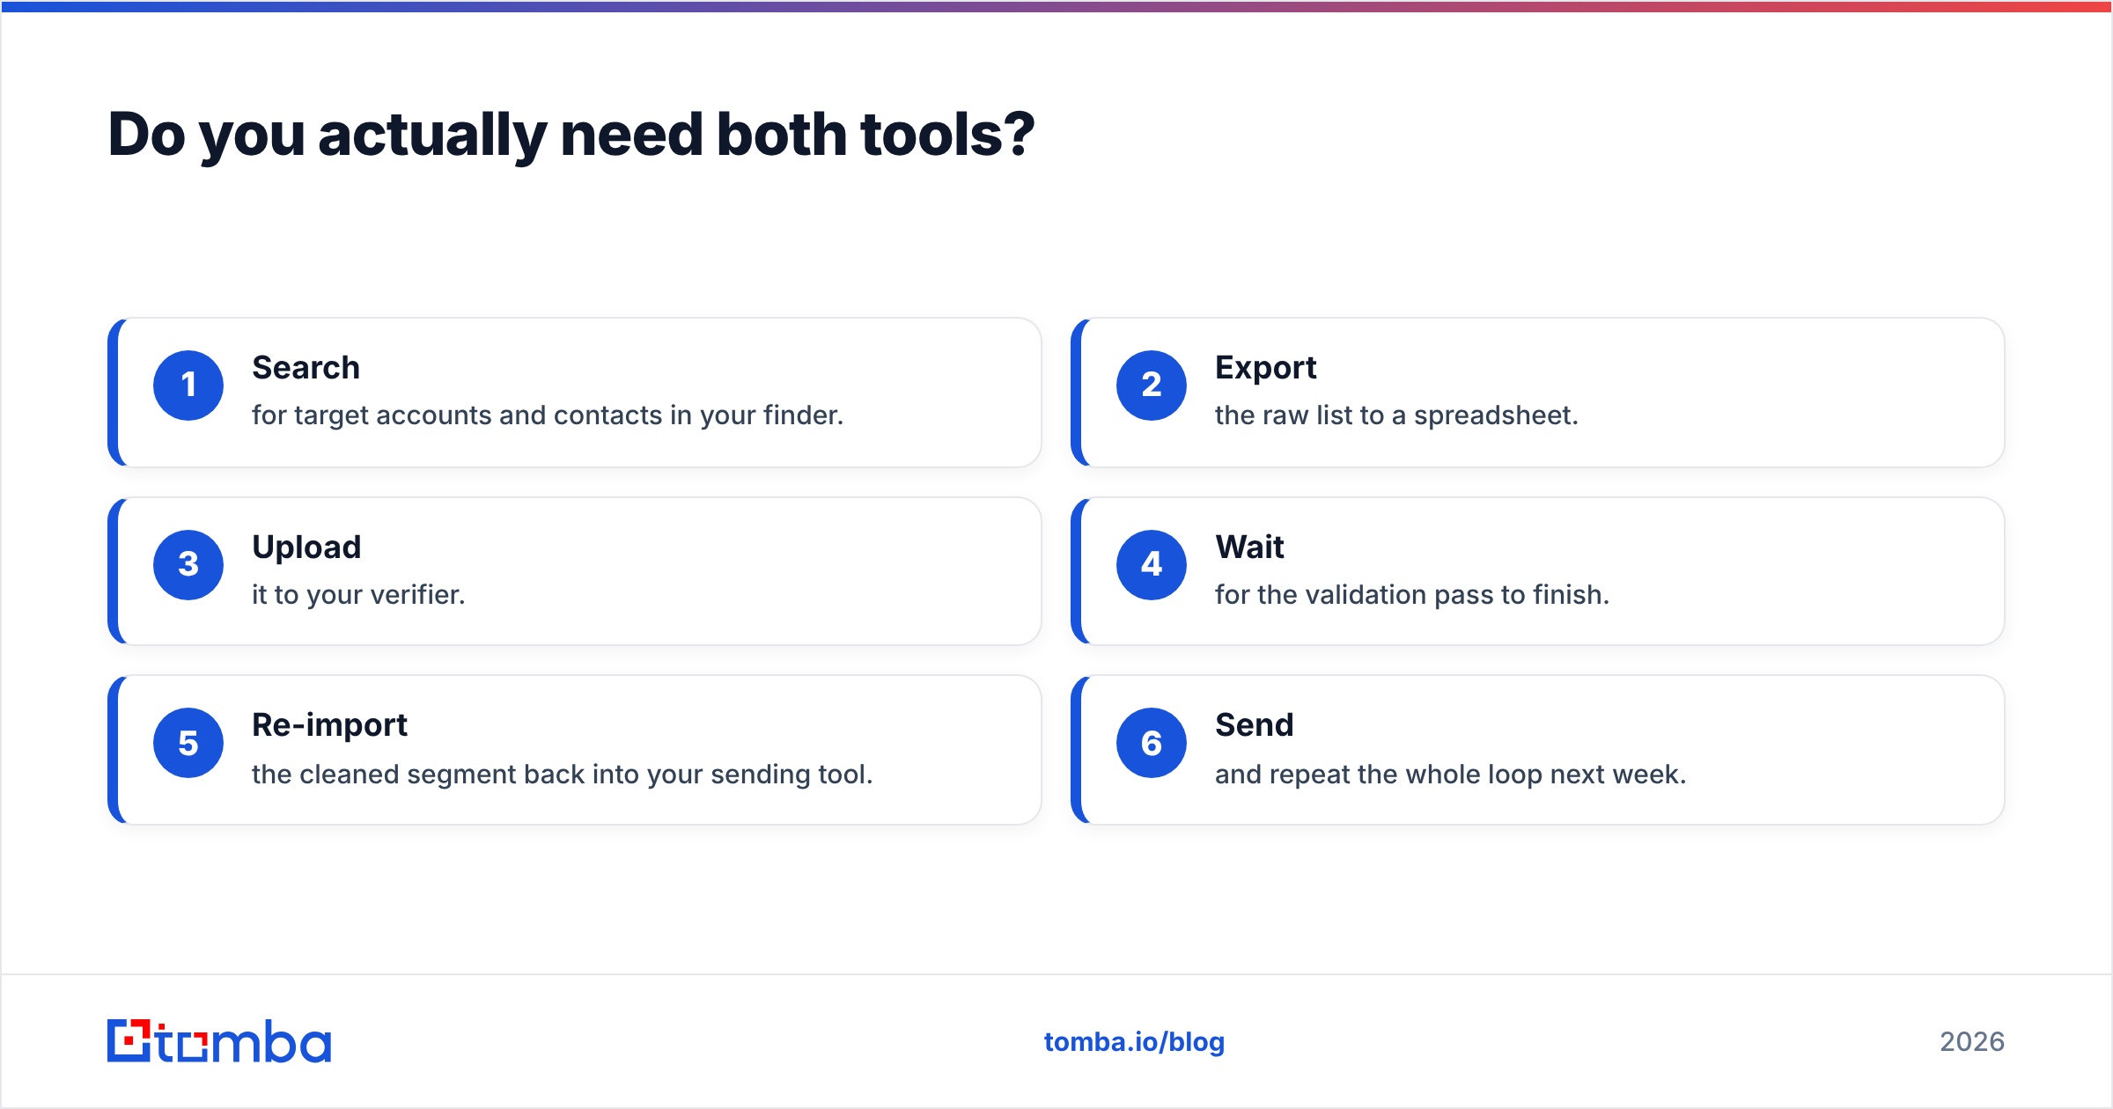Click the number 2 circle badge
Image resolution: width=2113 pixels, height=1109 pixels.
(x=1152, y=386)
